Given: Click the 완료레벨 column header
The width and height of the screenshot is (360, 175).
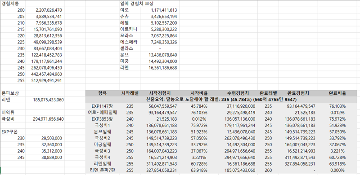Looking at the screenshot, I should click(x=268, y=93).
